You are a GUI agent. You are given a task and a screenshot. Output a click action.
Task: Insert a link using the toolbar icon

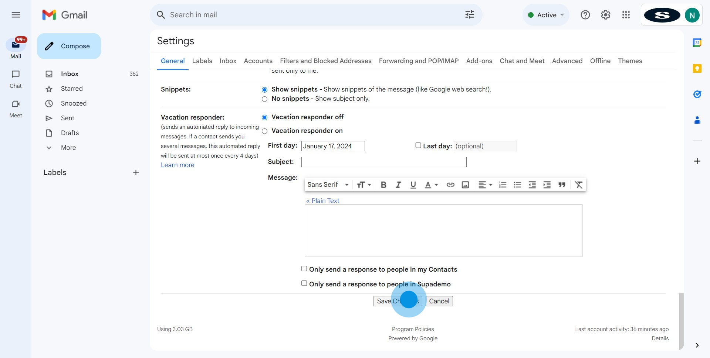tap(450, 185)
